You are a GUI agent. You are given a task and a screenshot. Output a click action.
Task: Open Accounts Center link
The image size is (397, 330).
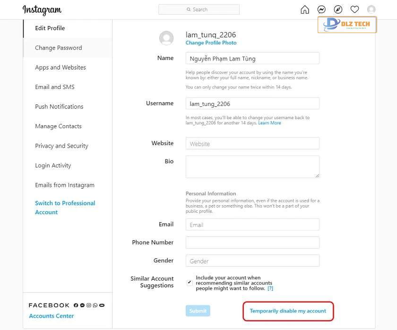[52, 316]
